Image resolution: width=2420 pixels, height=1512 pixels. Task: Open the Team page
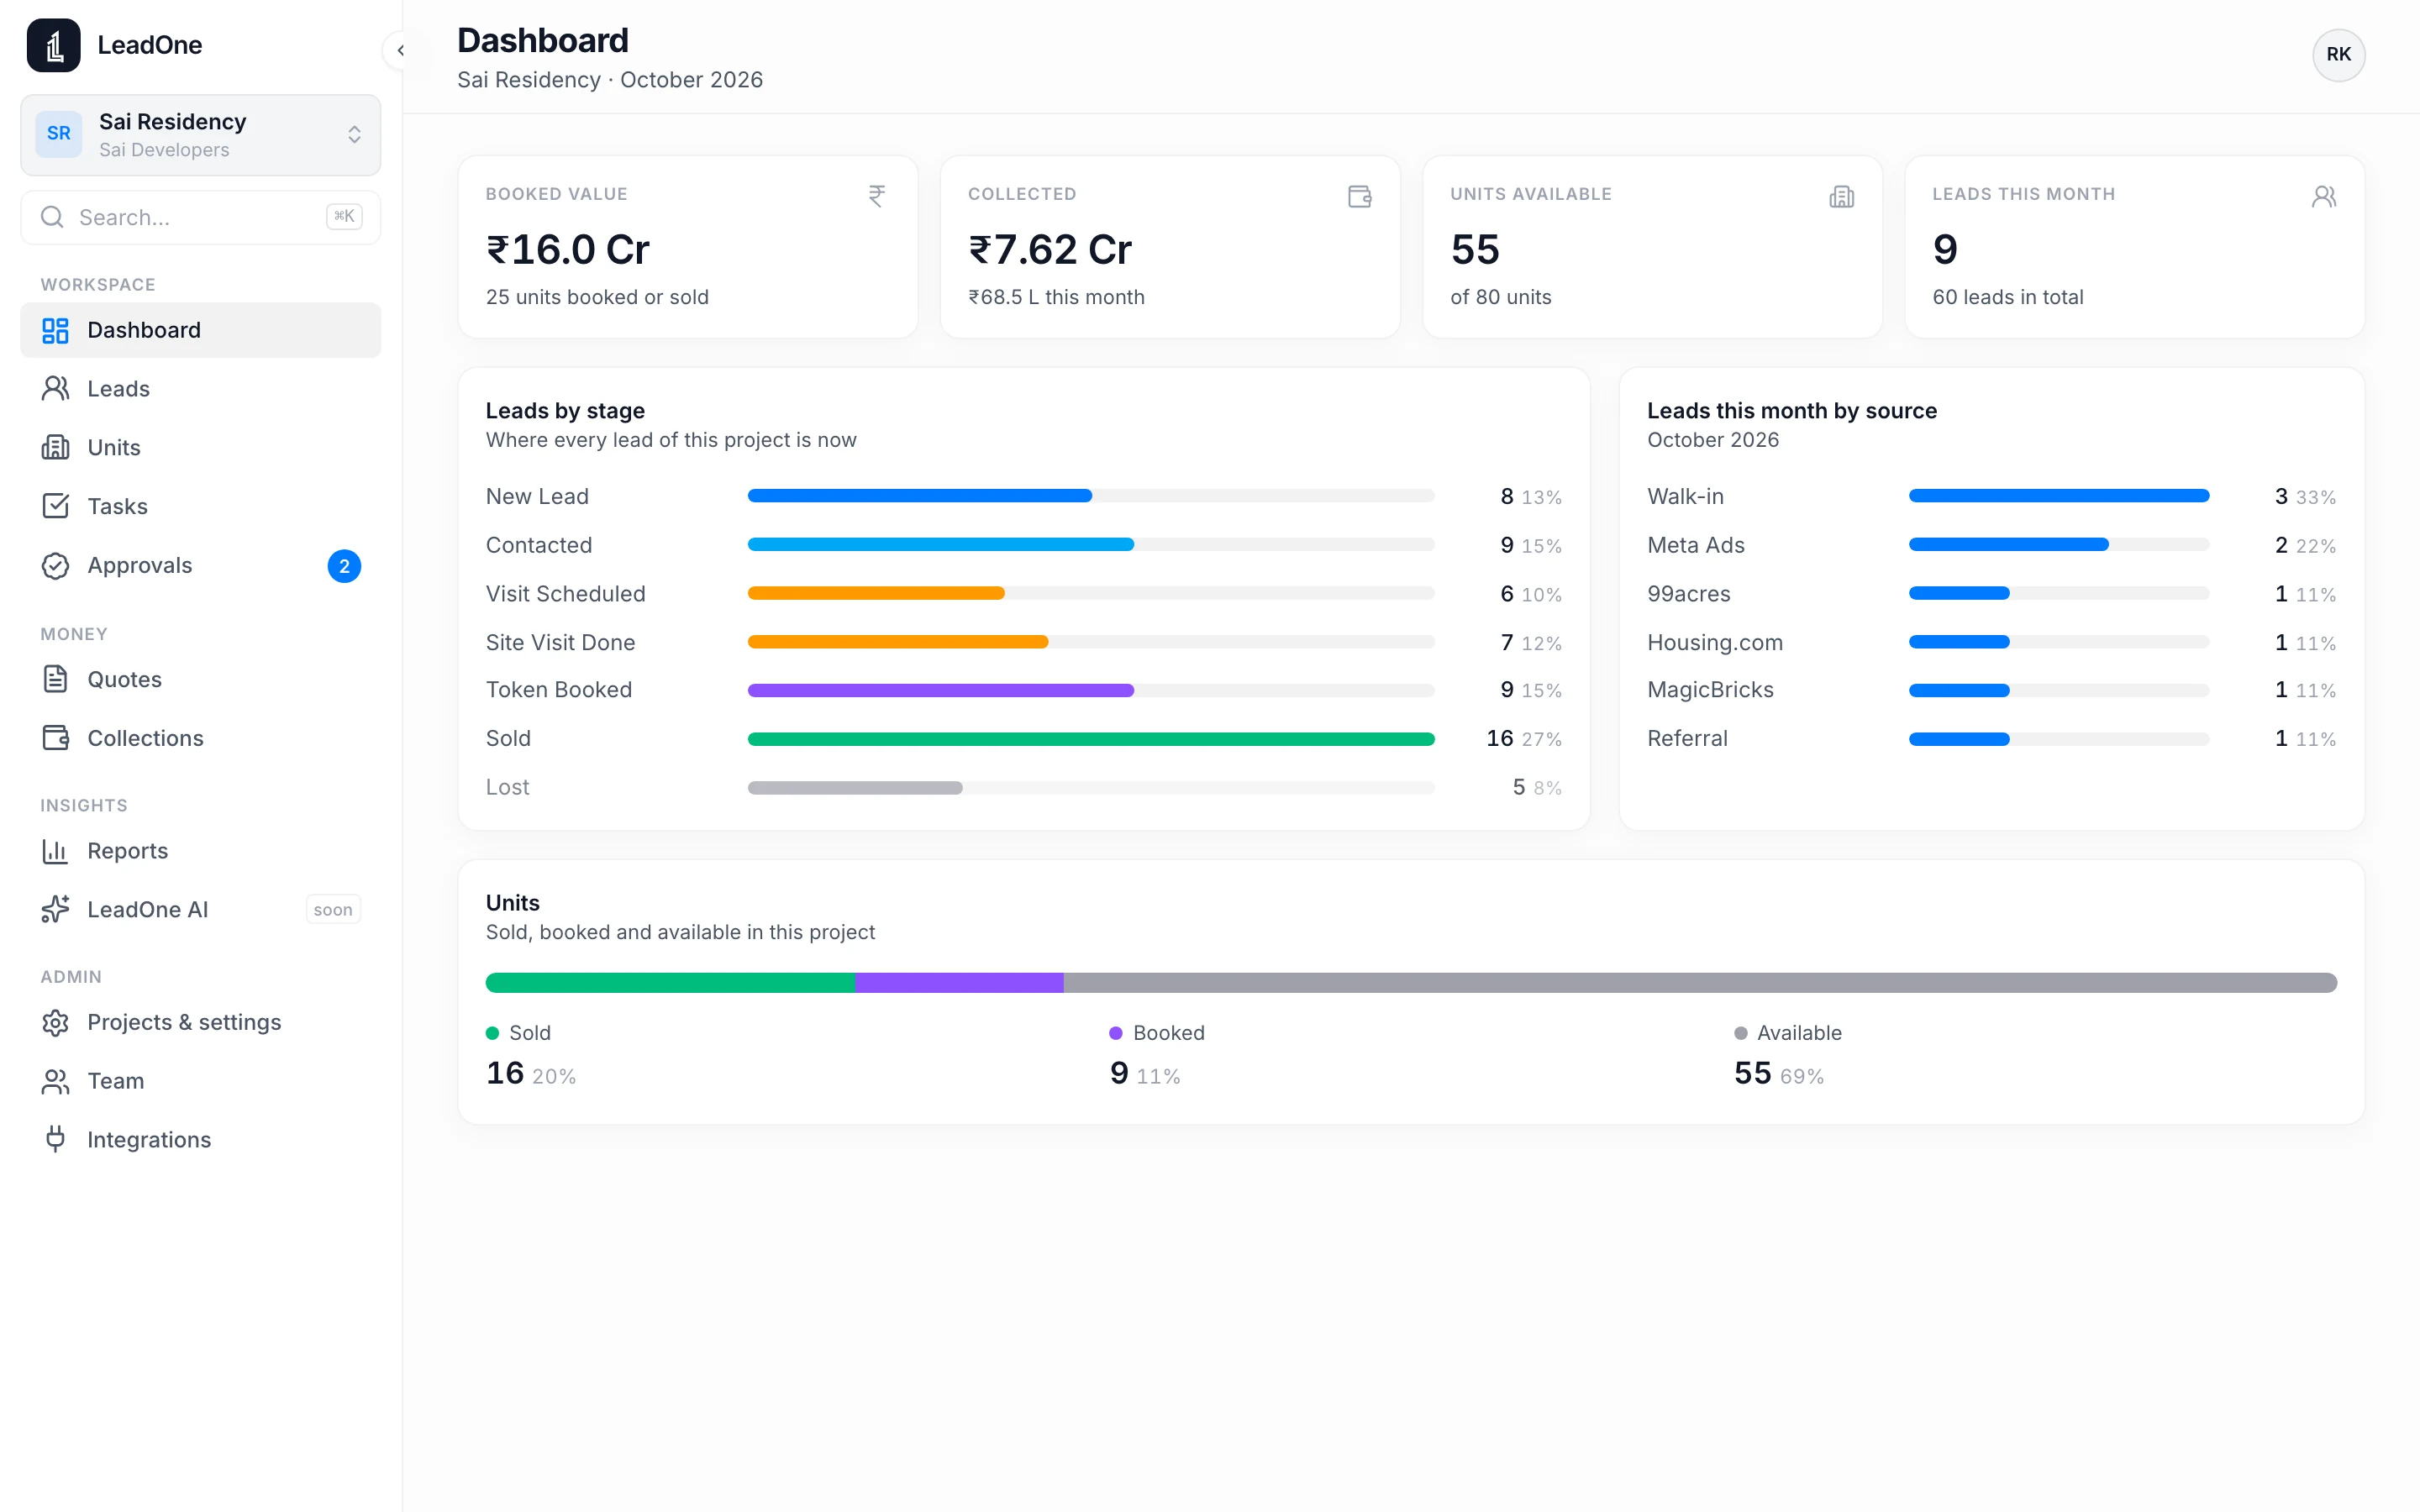click(x=201, y=1081)
